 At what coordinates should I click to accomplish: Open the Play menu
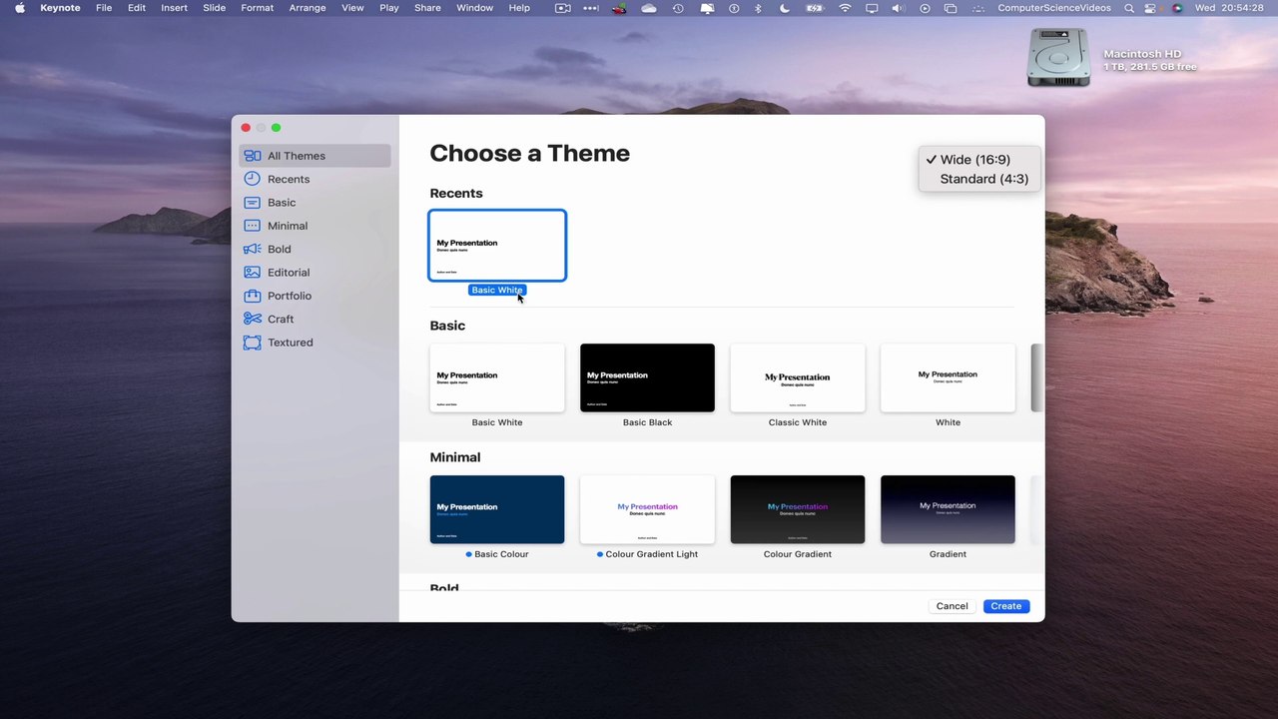point(388,8)
